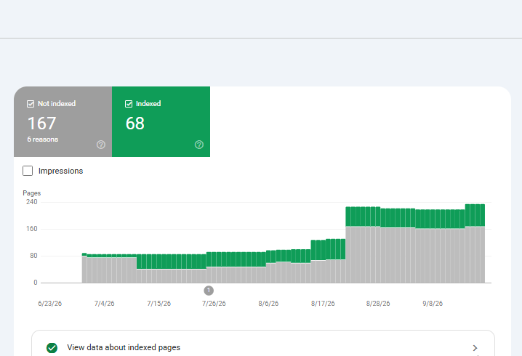Uncheck the Indexed checkbox

click(129, 104)
